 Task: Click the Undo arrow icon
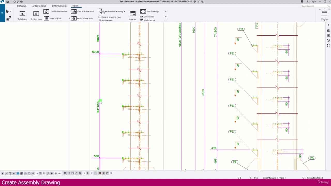pos(14,2)
